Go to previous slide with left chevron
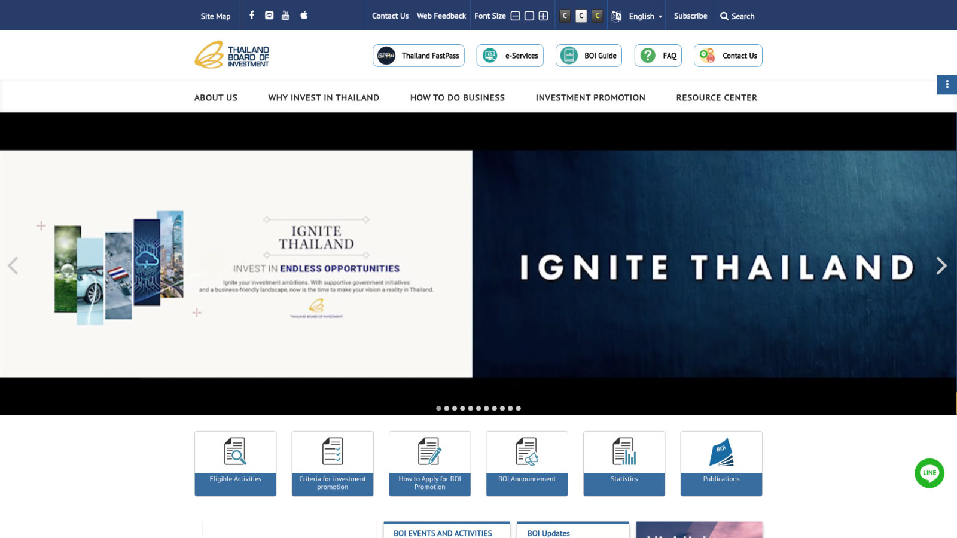This screenshot has width=957, height=538. [x=13, y=265]
